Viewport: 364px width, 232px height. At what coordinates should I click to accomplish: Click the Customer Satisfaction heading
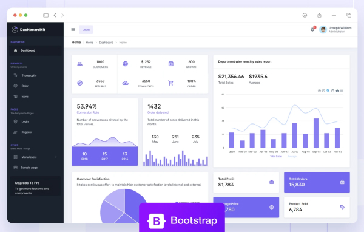(93, 179)
